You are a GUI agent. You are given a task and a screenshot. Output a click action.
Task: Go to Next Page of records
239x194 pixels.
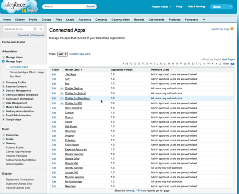point(228,59)
